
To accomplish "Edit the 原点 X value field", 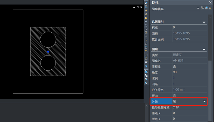I will pyautogui.click(x=190, y=113).
